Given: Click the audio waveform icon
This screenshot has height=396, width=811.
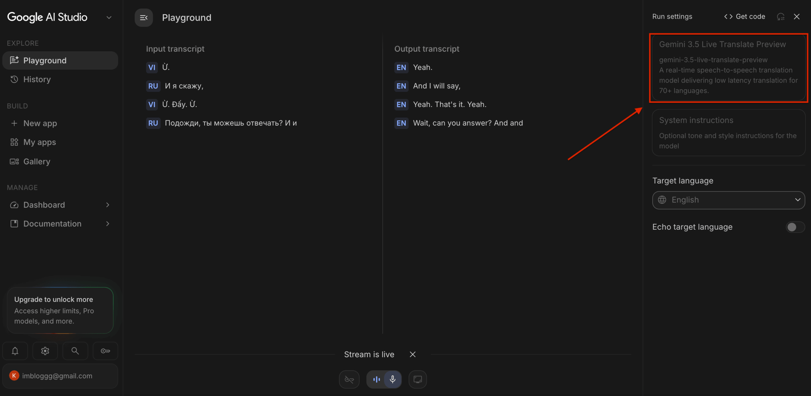Looking at the screenshot, I should coord(376,380).
